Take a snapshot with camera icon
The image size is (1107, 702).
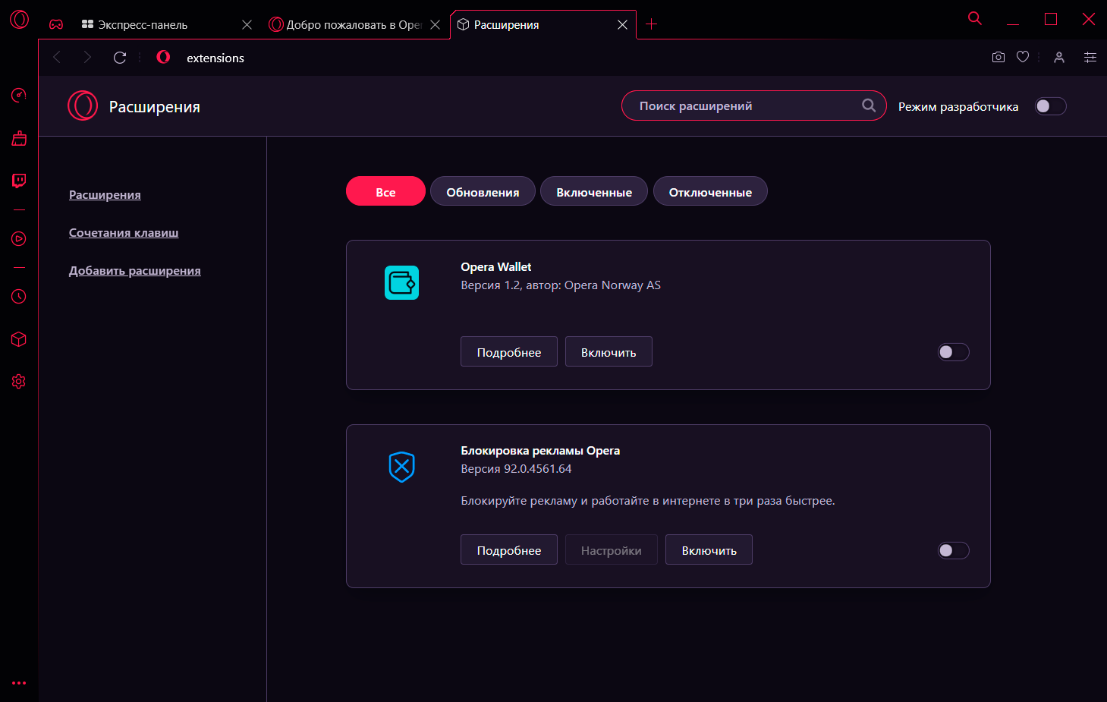(999, 58)
